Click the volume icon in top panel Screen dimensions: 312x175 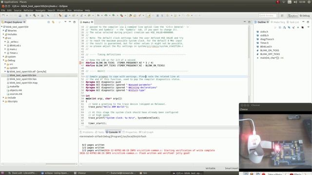(295, 2)
